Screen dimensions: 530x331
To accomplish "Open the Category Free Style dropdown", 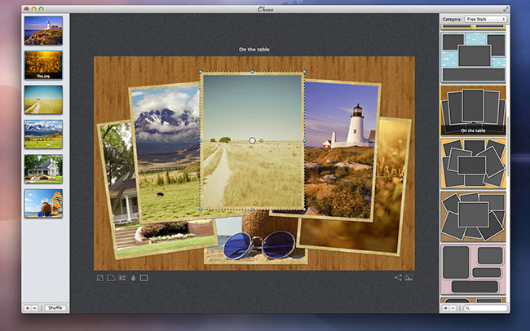I will coord(485,19).
